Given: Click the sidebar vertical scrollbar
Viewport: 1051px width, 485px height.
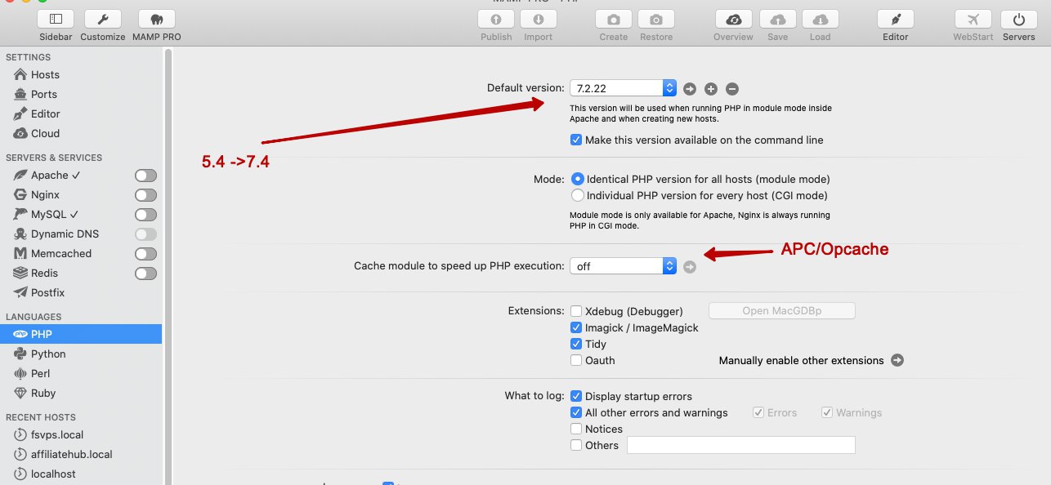Looking at the screenshot, I should pyautogui.click(x=168, y=266).
